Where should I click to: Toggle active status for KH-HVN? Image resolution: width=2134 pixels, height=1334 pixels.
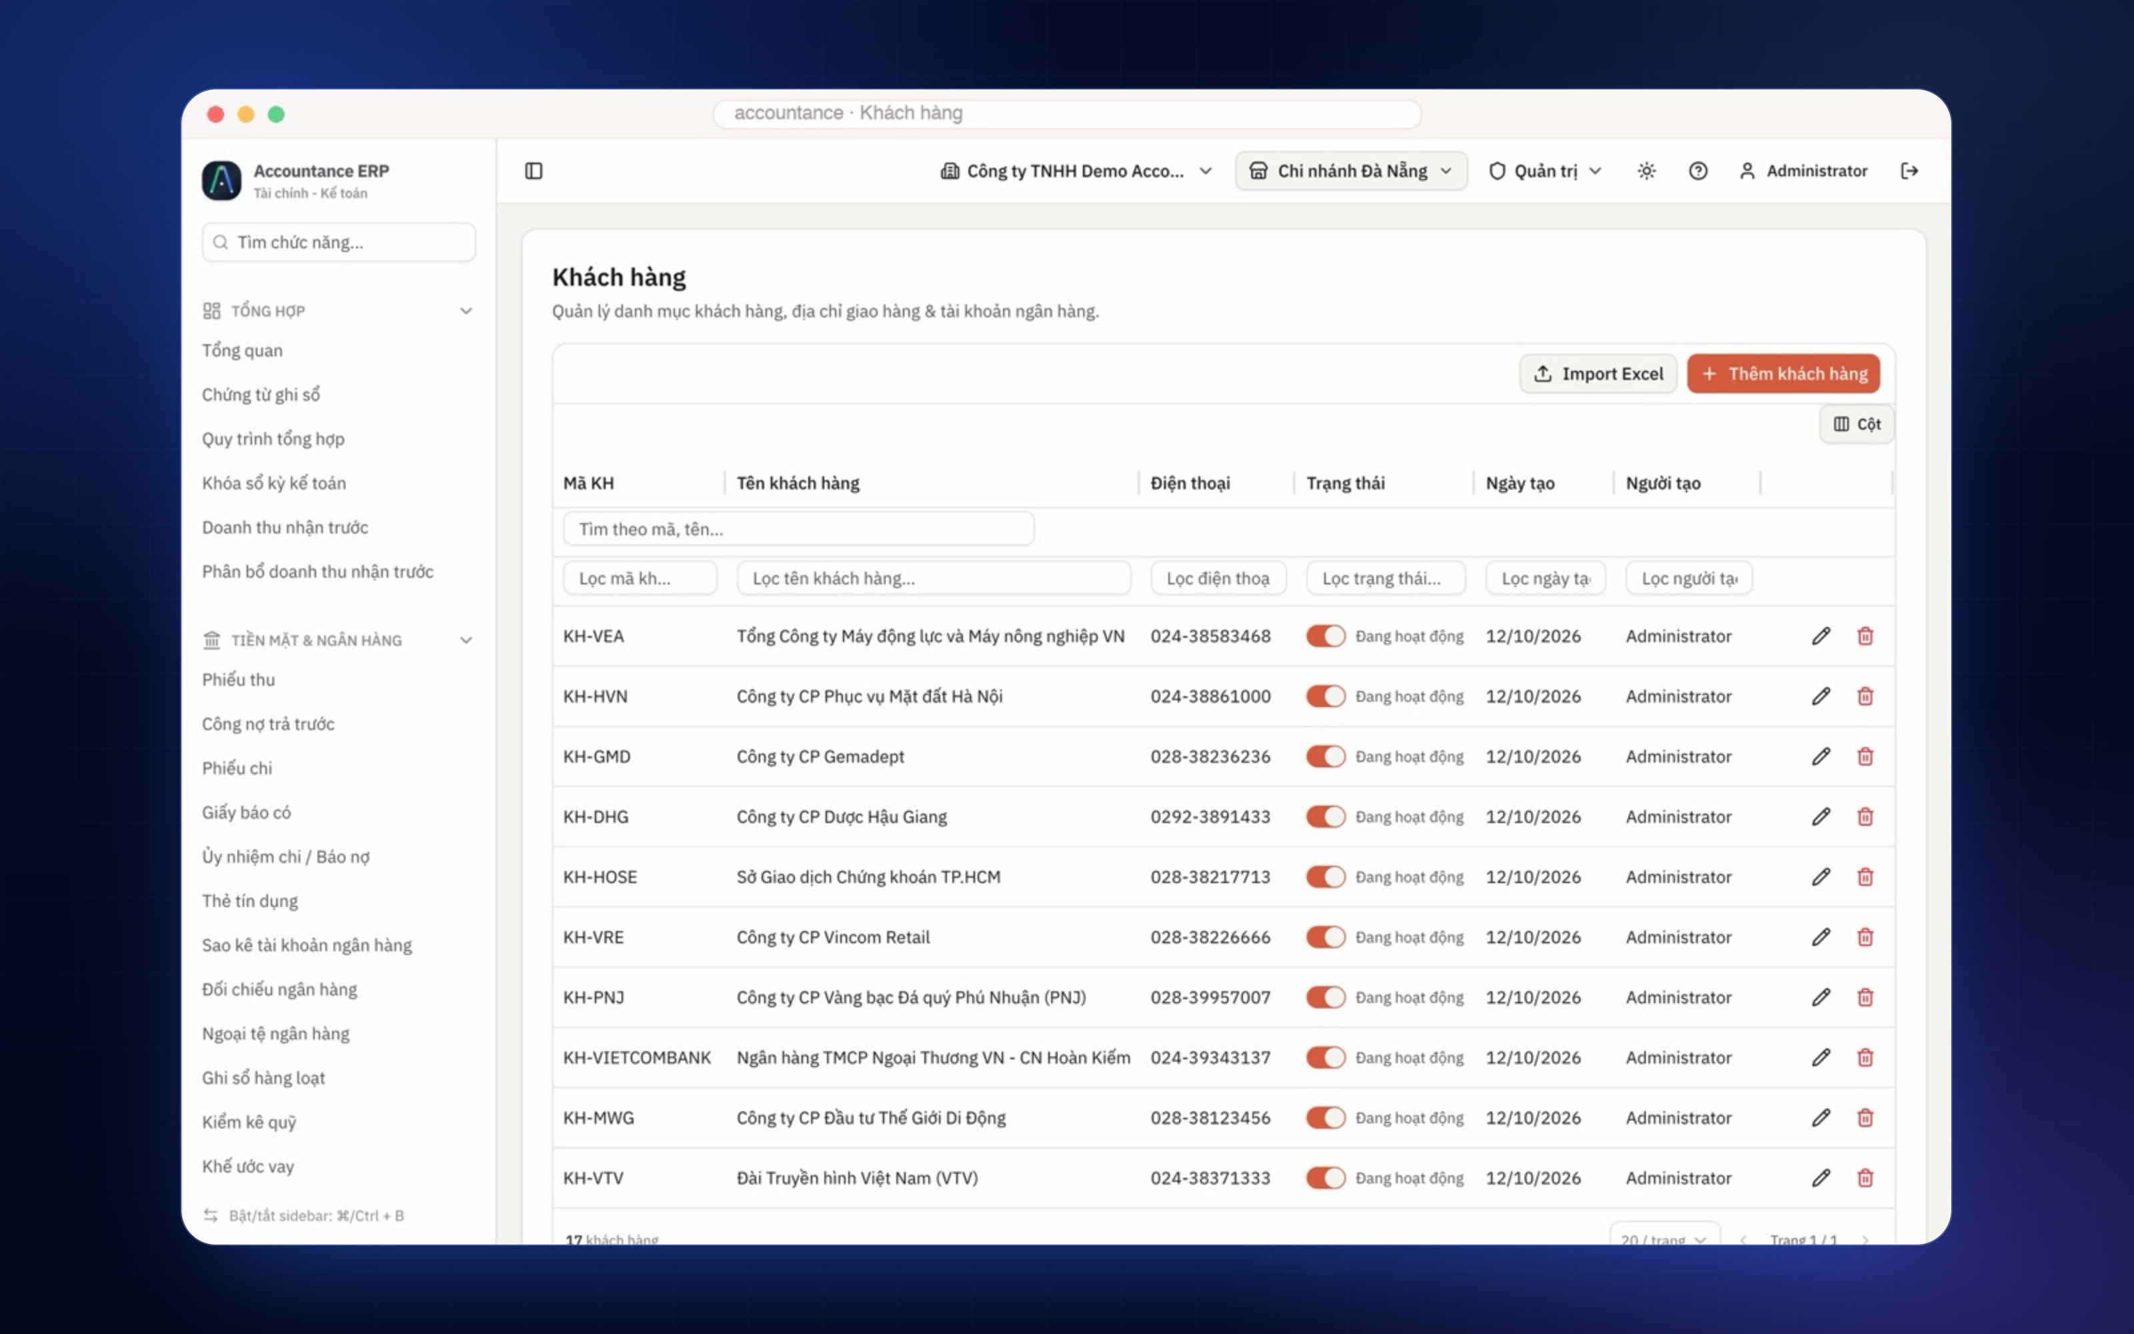1325,696
